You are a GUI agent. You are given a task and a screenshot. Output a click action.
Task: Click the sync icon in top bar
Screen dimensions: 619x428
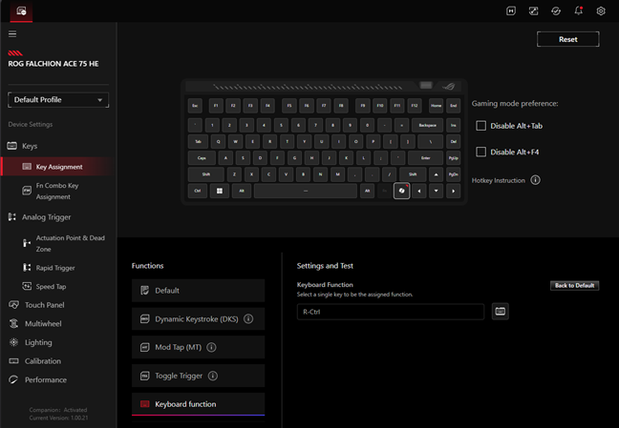click(556, 10)
